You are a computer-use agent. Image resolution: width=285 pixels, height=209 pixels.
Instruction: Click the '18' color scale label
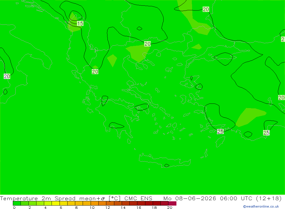click(x=154, y=208)
